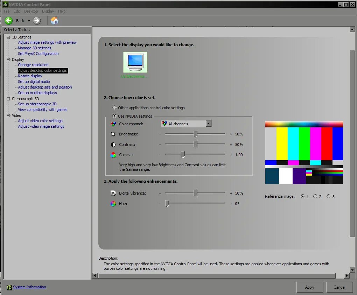Click the Hue minus sign
357x295 pixels.
160,204
